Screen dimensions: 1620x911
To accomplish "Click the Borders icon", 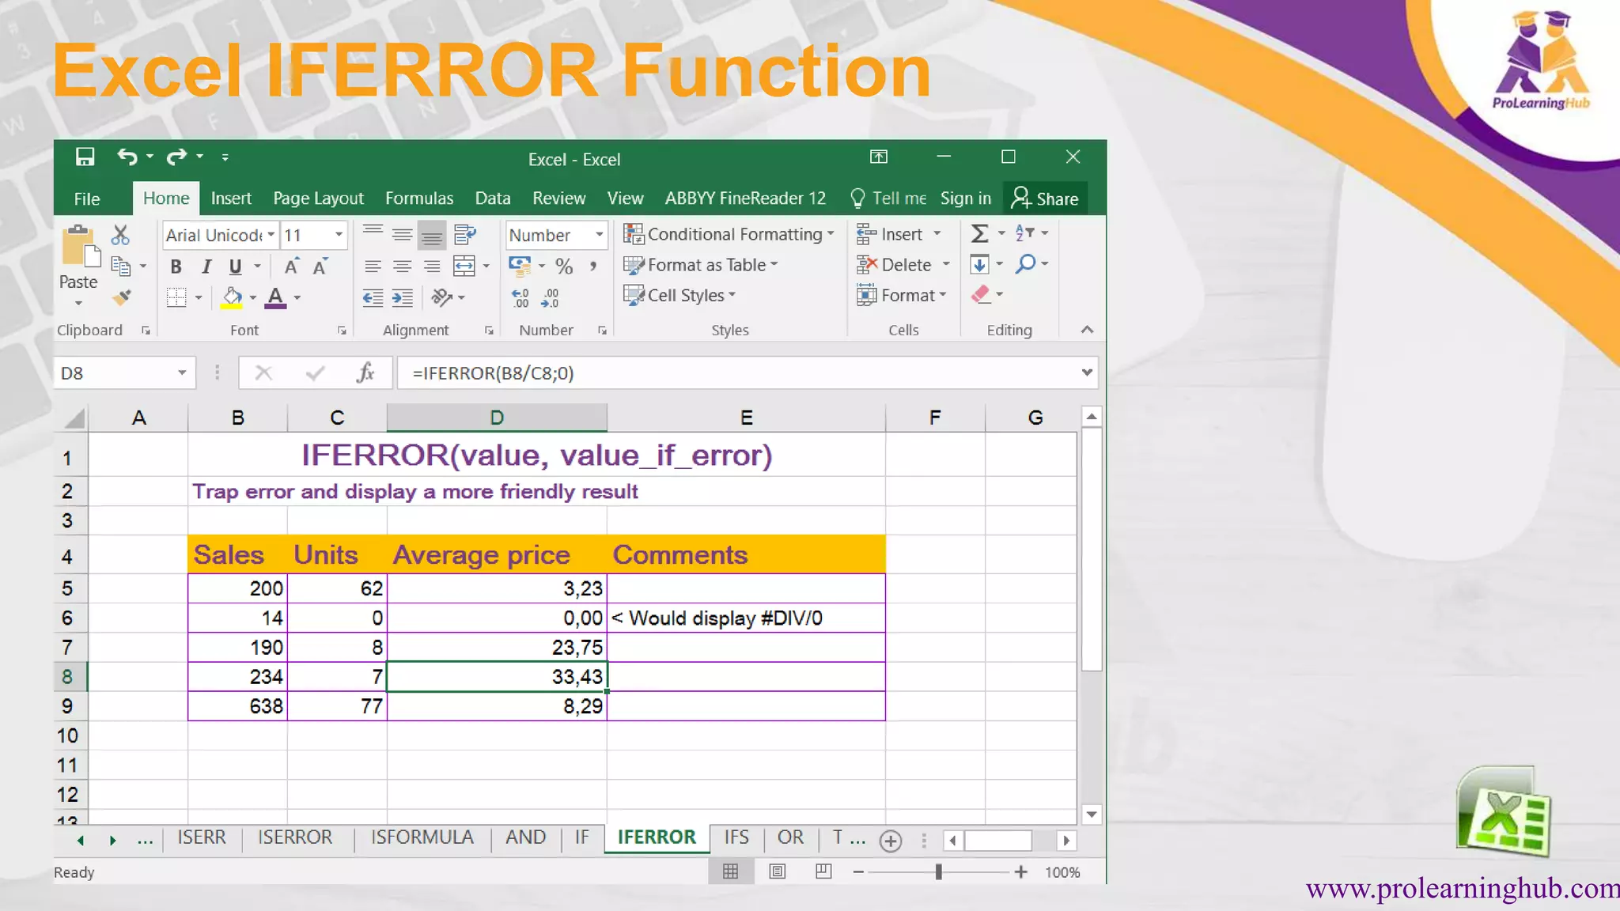I will pos(176,297).
